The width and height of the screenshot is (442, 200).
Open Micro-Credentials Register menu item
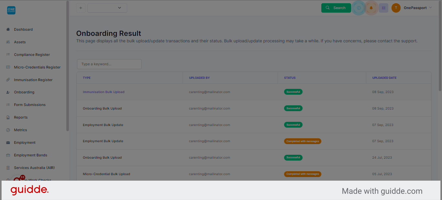click(37, 67)
